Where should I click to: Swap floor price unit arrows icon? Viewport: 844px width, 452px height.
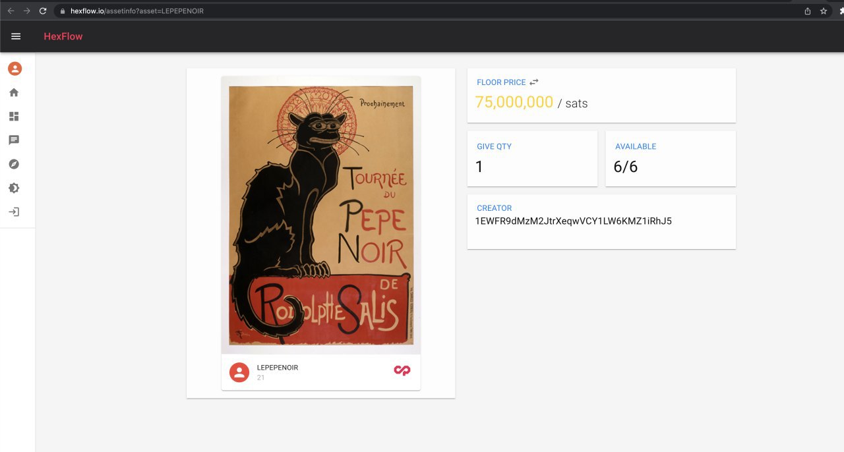pos(534,82)
